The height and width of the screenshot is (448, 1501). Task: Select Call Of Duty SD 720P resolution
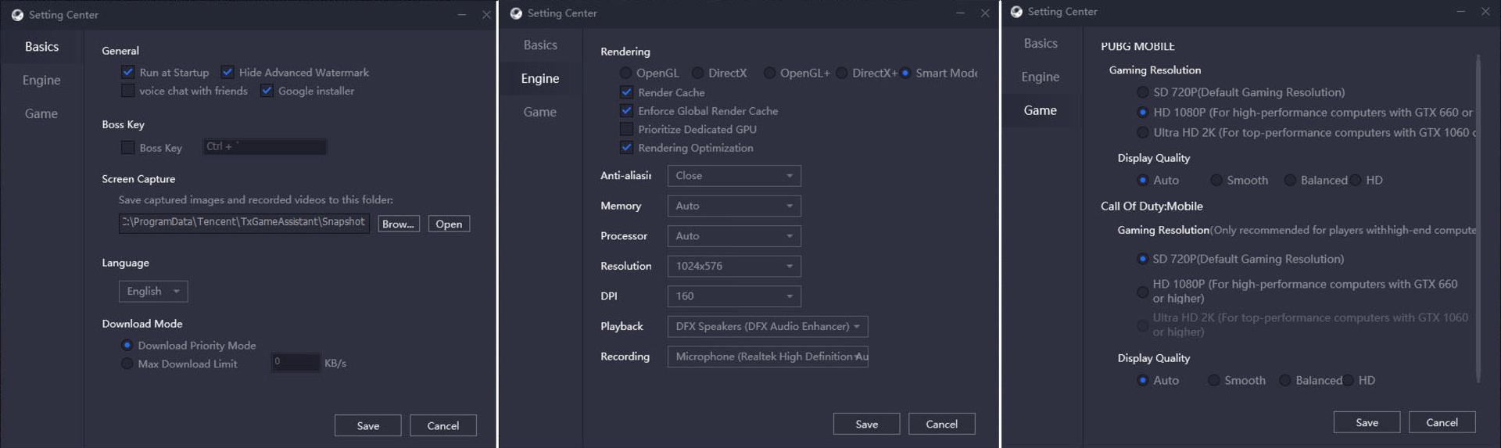pos(1143,259)
